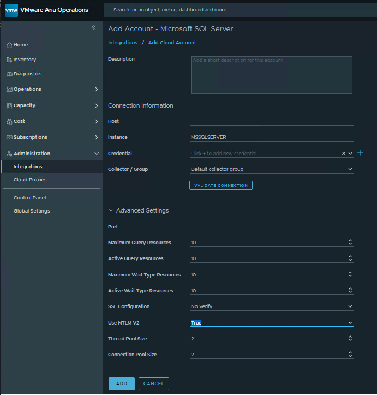The image size is (377, 395).
Task: Click the Inventory icon in sidebar
Action: 9,60
